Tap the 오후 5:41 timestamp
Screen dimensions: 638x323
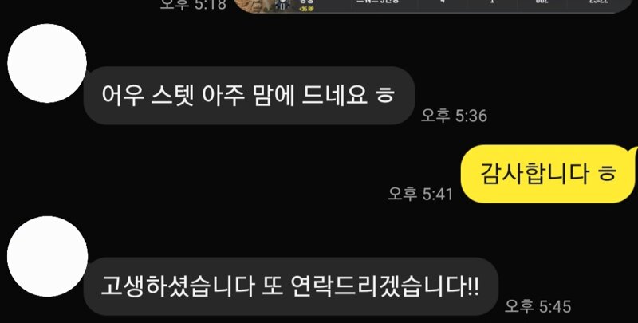[x=420, y=194]
